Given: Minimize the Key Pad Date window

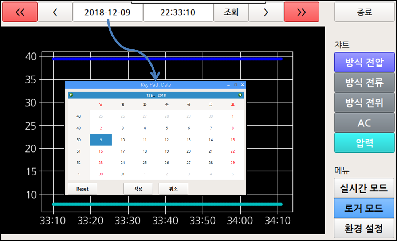Looking at the screenshot, I should 228,85.
